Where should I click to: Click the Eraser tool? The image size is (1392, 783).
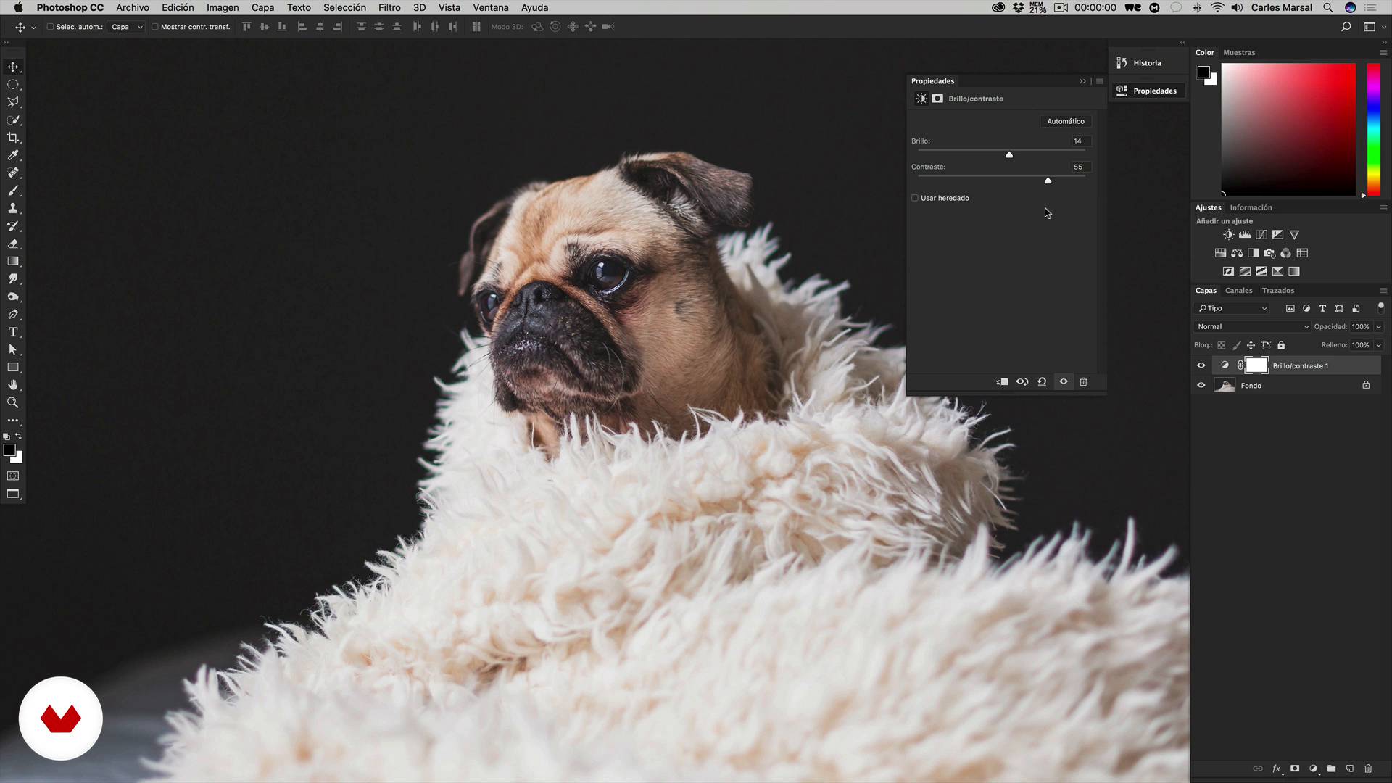pyautogui.click(x=13, y=244)
